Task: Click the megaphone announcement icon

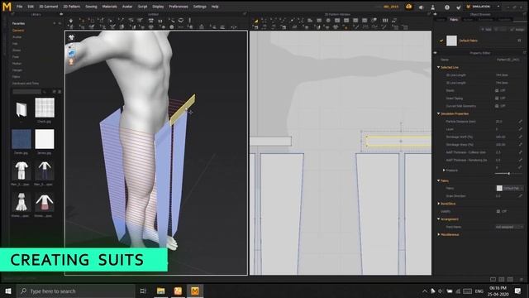Action: [422, 7]
